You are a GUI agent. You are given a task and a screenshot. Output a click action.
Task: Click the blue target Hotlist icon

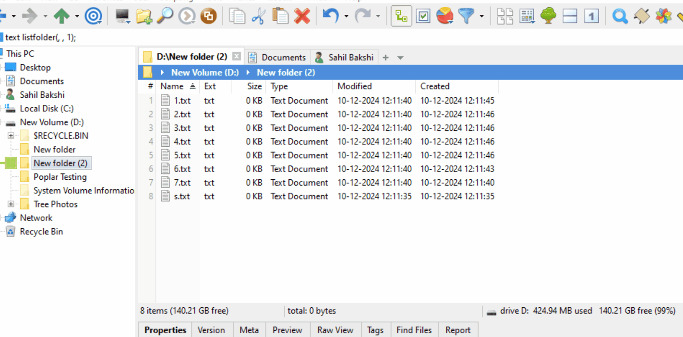coord(93,17)
